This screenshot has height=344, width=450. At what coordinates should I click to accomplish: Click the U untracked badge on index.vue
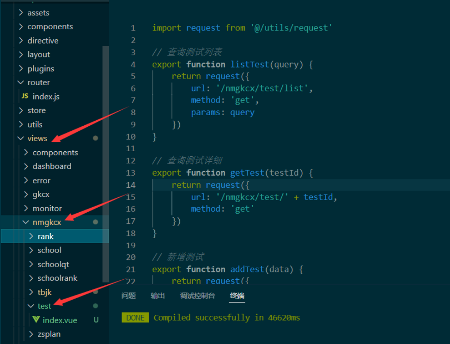pyautogui.click(x=96, y=320)
